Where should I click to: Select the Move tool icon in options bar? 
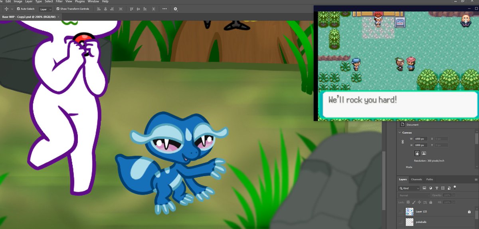tap(6, 8)
